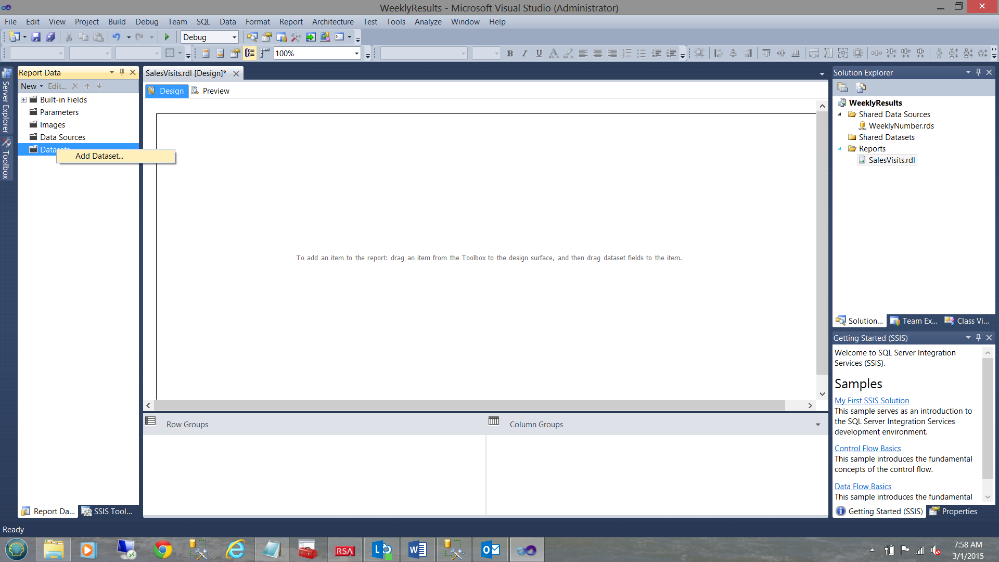This screenshot has width=999, height=562.
Task: Open the 100% zoom dropdown
Action: point(356,53)
